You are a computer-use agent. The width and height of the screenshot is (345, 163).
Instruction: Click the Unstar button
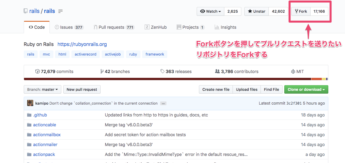coord(257,11)
